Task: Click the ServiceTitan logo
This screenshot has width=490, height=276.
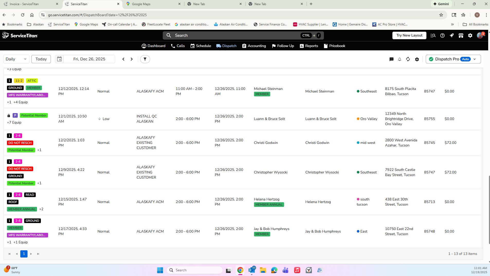Action: pyautogui.click(x=20, y=35)
